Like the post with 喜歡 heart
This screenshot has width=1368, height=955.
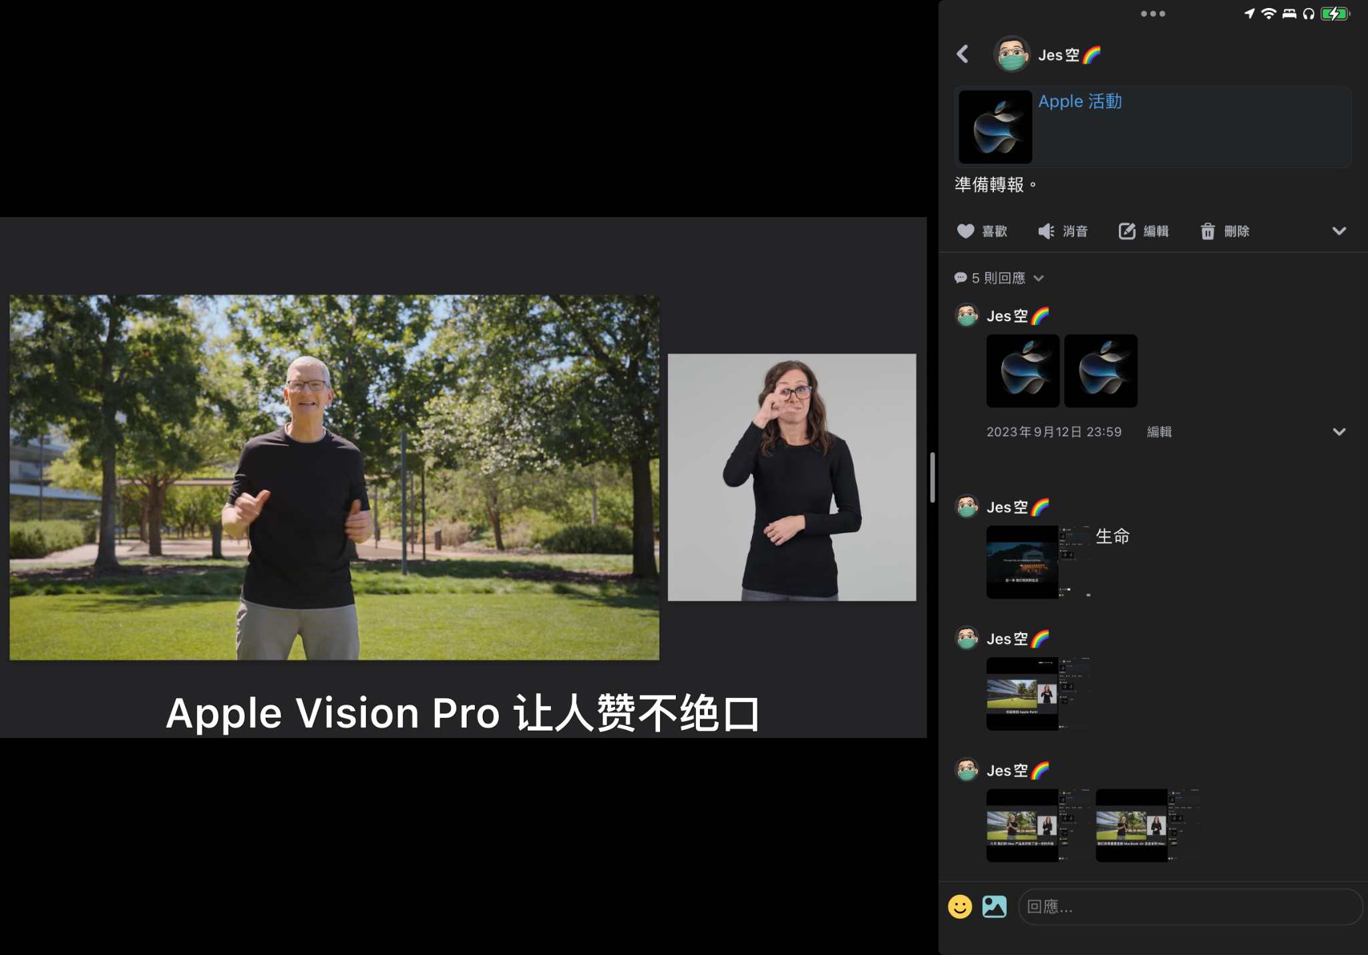pos(981,231)
